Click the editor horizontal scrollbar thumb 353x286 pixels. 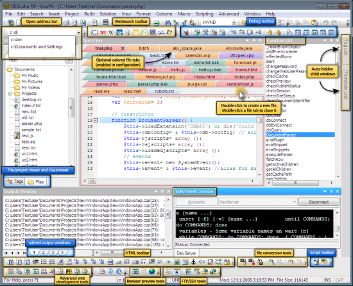point(92,181)
